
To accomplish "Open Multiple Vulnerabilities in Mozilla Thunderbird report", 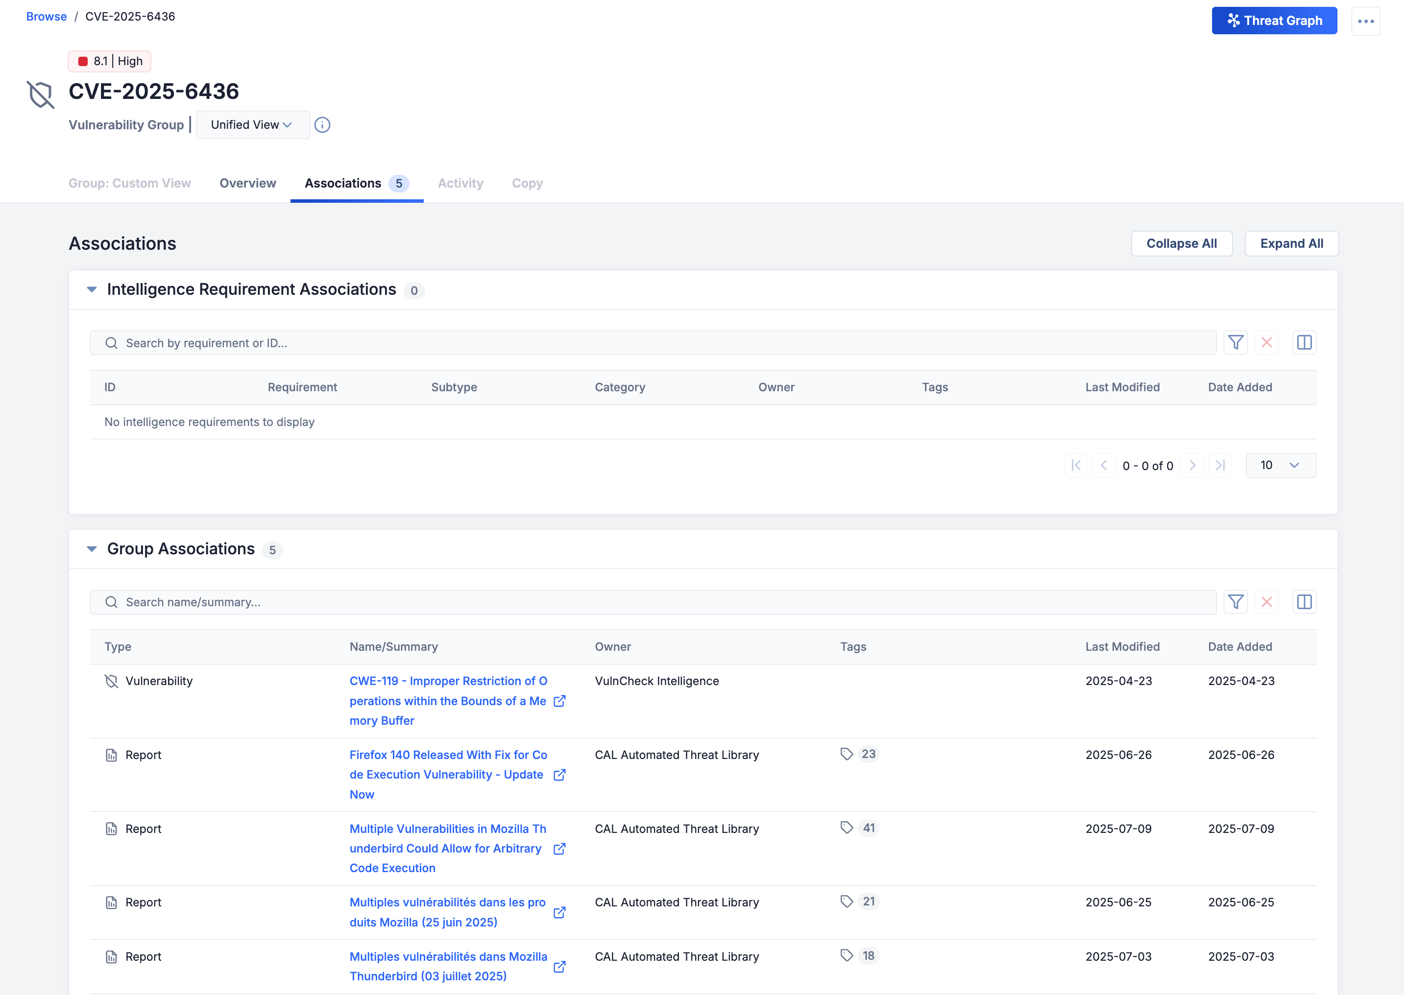I will pyautogui.click(x=449, y=849).
